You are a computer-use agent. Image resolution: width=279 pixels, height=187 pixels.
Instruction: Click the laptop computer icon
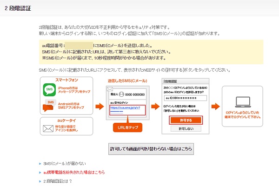(243, 102)
